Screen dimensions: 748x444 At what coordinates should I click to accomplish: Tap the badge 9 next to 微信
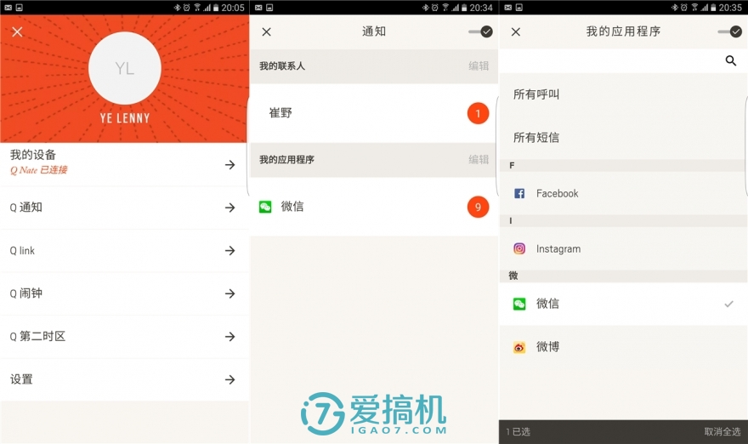(478, 208)
